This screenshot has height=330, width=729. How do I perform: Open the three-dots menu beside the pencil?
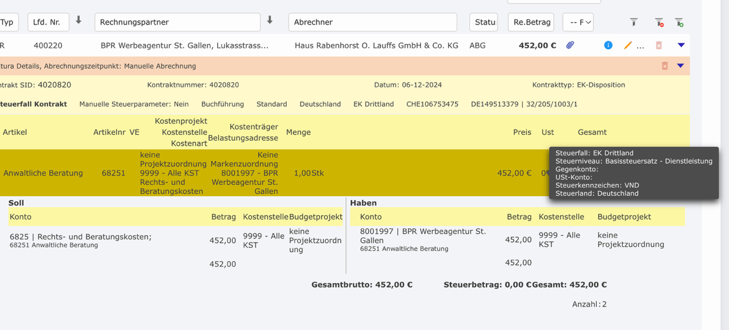(x=641, y=47)
